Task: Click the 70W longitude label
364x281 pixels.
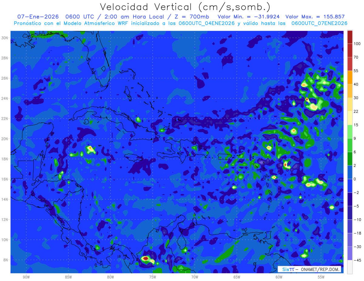Action: tap(195, 277)
